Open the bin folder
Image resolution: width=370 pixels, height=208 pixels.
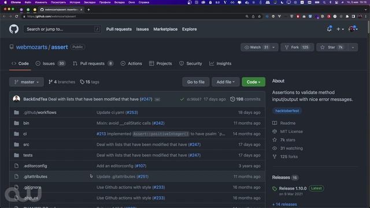tap(26, 123)
